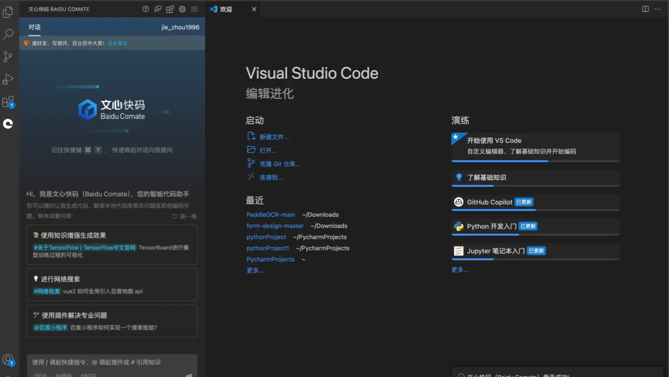The width and height of the screenshot is (669, 377).
Task: Click the gift icon in promo banner
Action: (x=27, y=43)
